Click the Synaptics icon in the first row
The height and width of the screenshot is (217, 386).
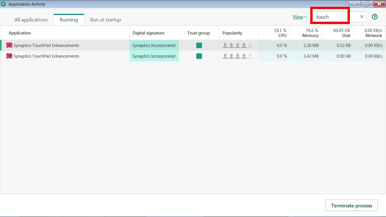pos(9,45)
